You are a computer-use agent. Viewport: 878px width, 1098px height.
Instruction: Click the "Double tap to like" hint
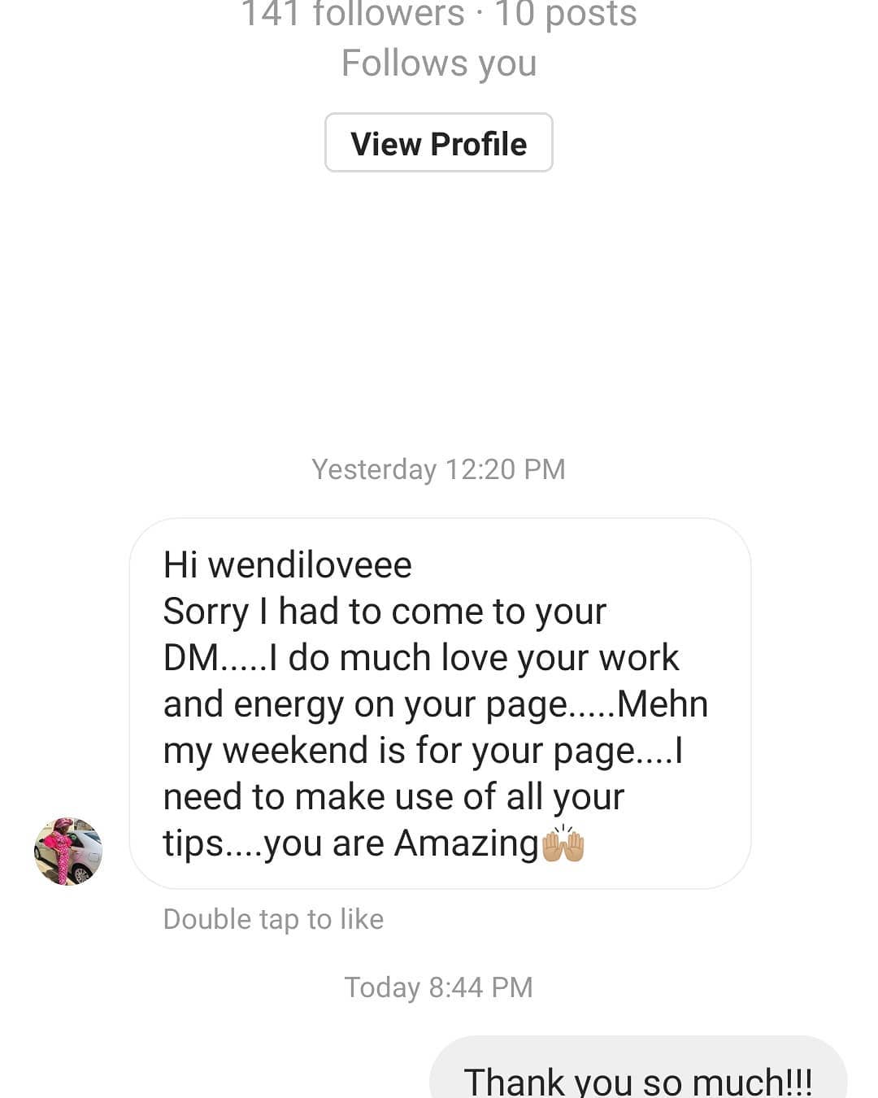[273, 919]
